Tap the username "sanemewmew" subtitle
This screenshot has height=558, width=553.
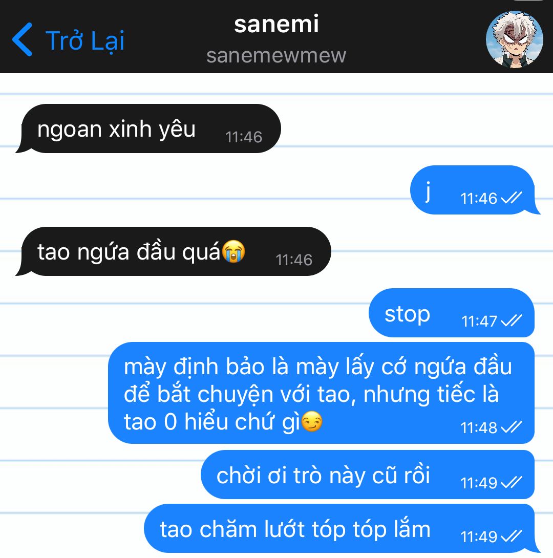pos(276,55)
